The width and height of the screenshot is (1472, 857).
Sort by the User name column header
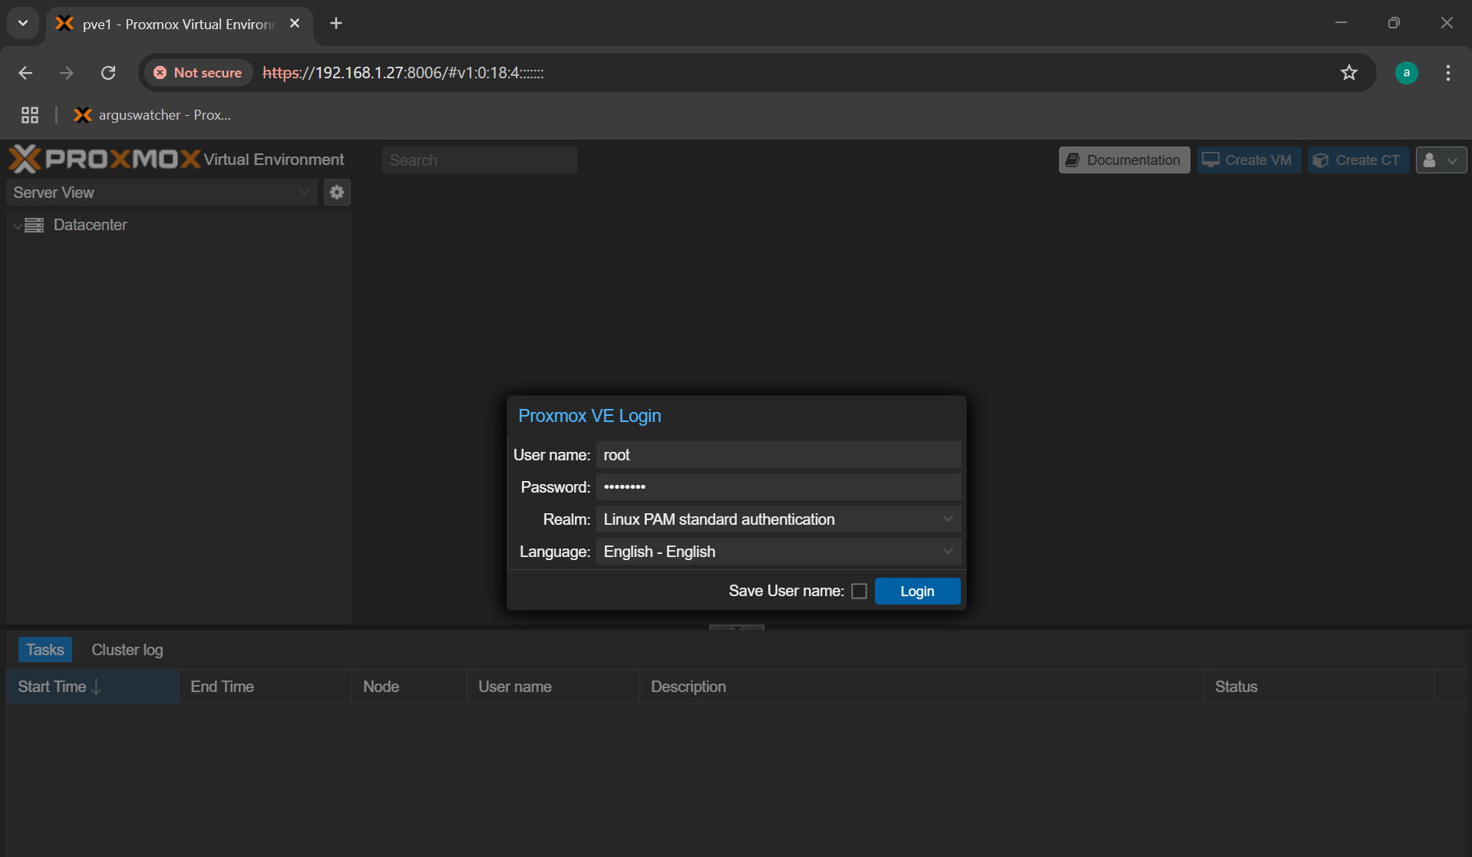(x=553, y=687)
